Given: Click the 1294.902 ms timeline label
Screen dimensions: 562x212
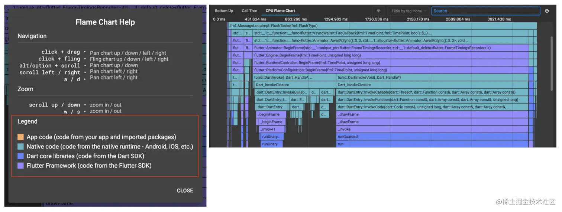Looking at the screenshot, I should coord(335,19).
